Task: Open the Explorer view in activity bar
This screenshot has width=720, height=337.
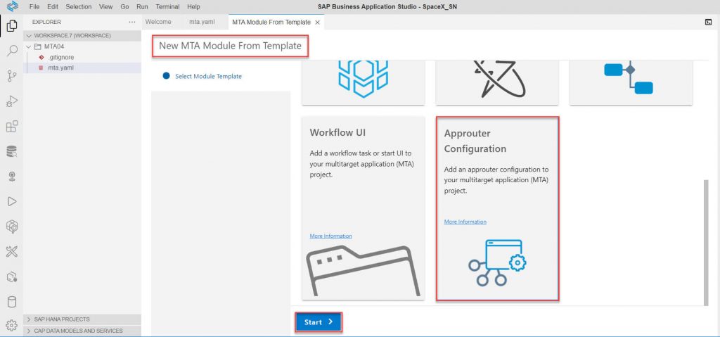Action: pos(12,26)
